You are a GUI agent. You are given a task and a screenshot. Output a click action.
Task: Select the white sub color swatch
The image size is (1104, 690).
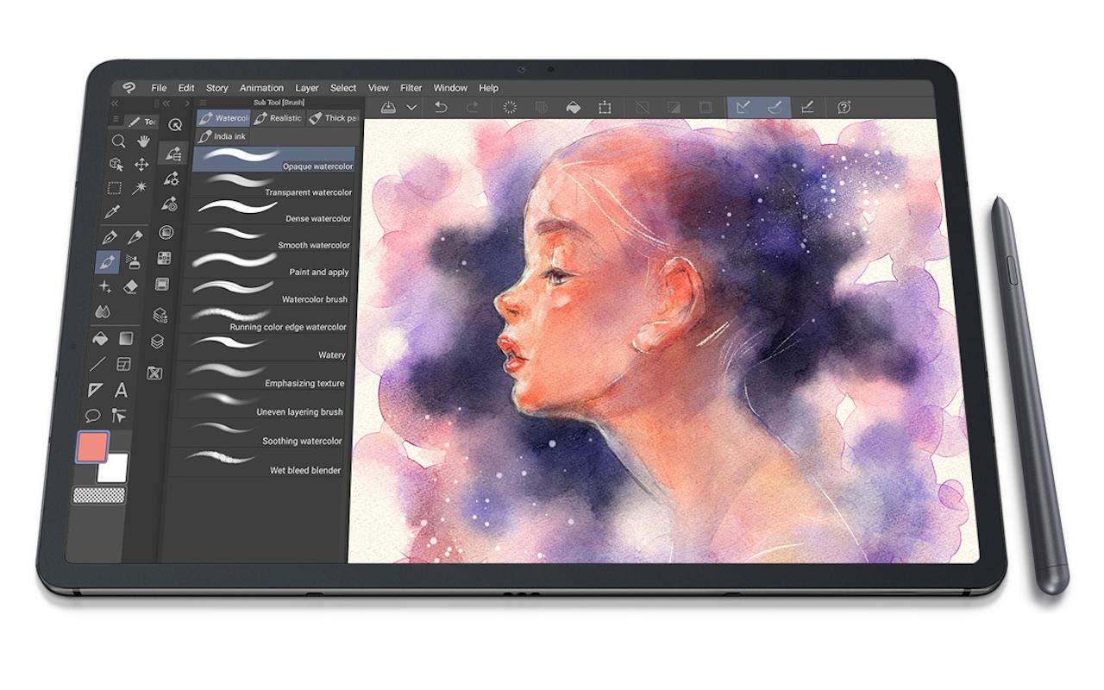click(113, 468)
